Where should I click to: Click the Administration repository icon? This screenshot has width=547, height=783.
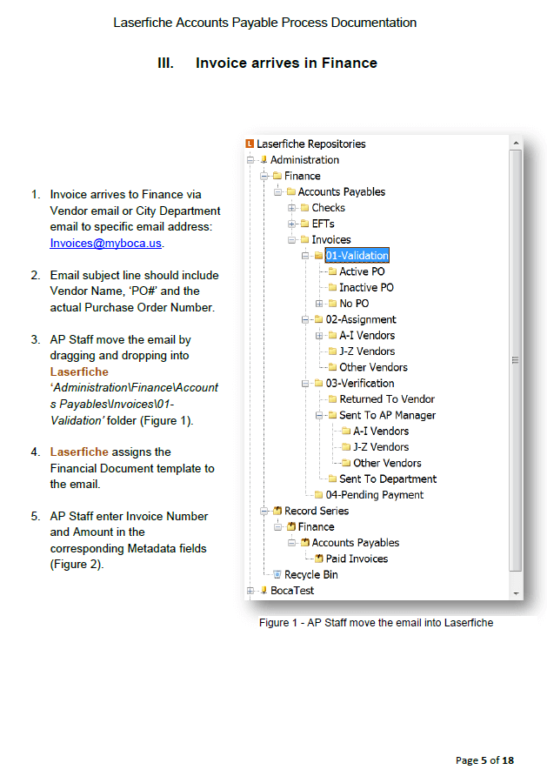pyautogui.click(x=263, y=160)
